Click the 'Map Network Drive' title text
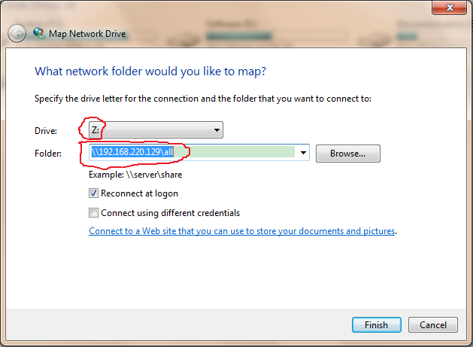473x347 pixels. coord(87,34)
